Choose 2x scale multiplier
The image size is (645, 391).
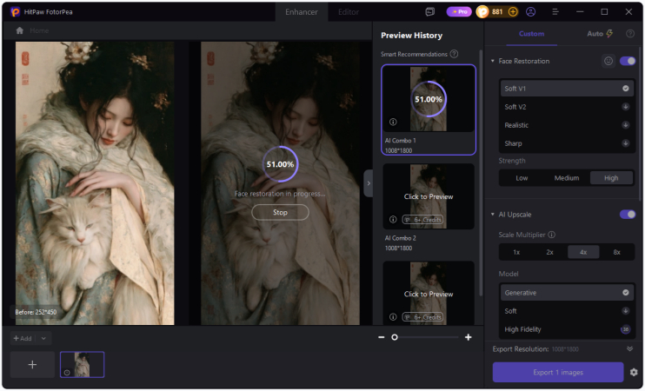pyautogui.click(x=550, y=252)
